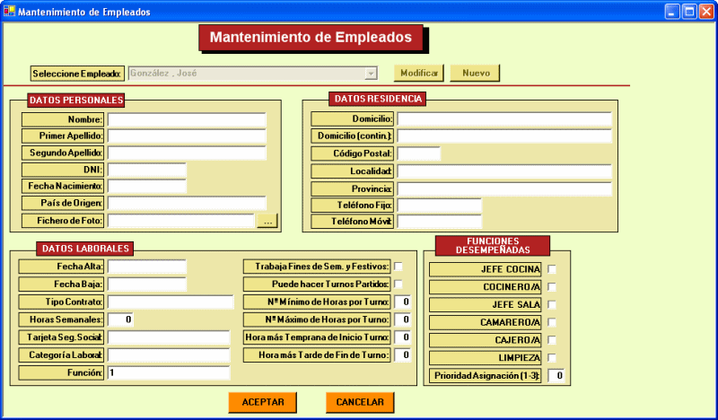The height and width of the screenshot is (420, 718).
Task: Focus the DNI input field
Action: pos(146,170)
